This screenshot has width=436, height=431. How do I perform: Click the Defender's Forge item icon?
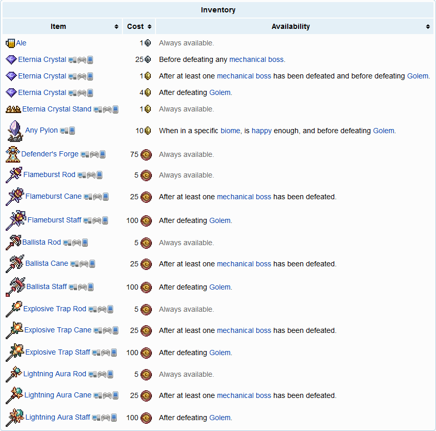tap(13, 154)
